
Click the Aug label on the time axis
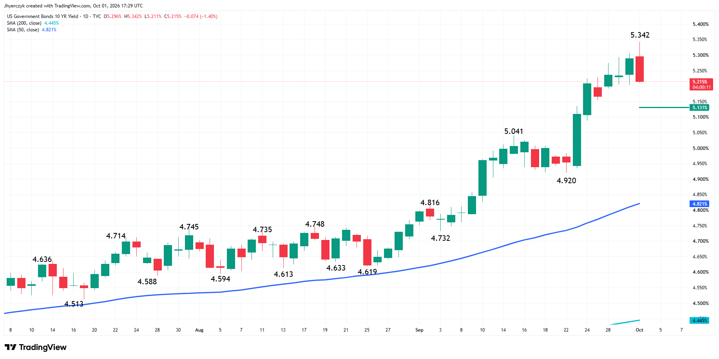[199, 330]
